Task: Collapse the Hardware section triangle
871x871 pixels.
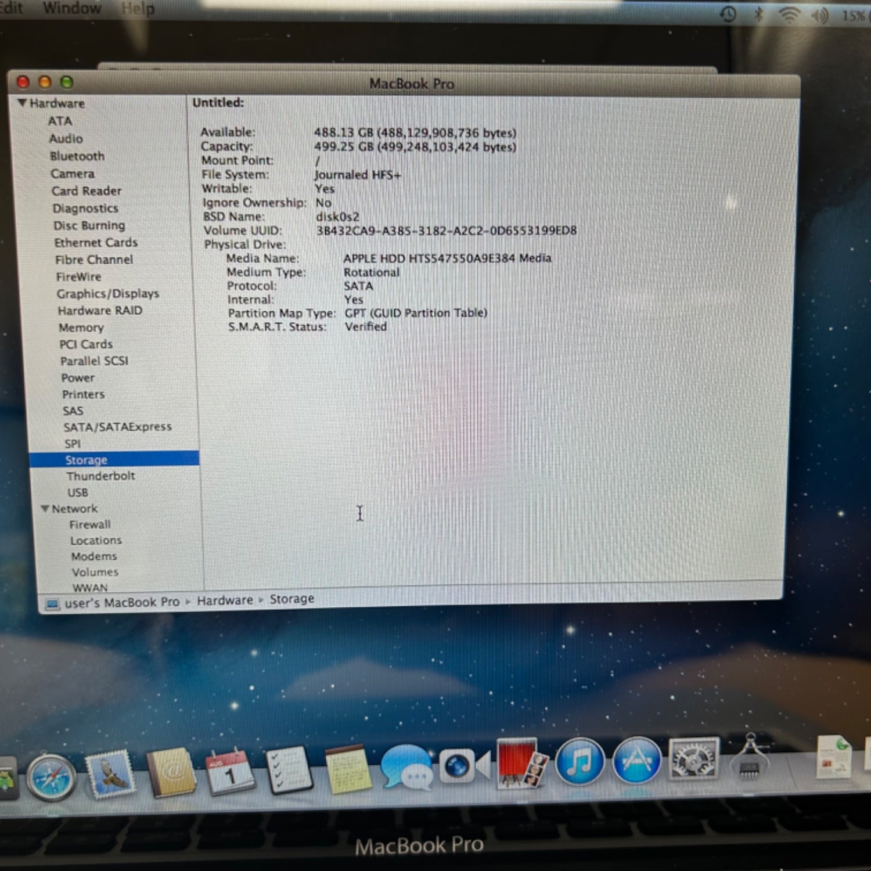Action: coord(22,103)
